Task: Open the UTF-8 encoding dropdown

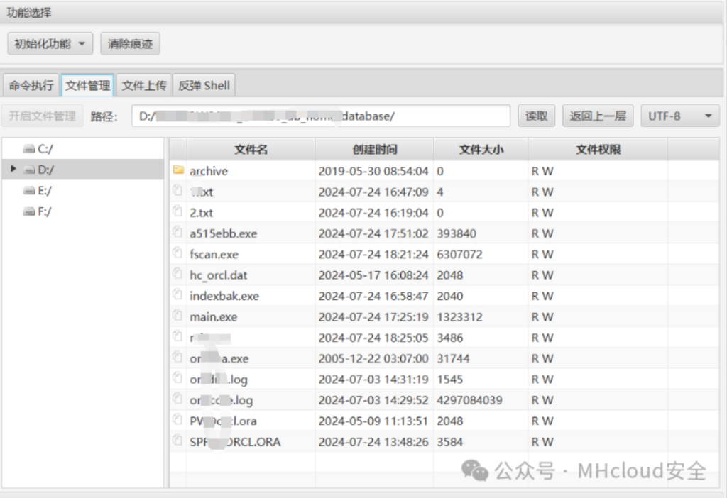Action: point(679,116)
